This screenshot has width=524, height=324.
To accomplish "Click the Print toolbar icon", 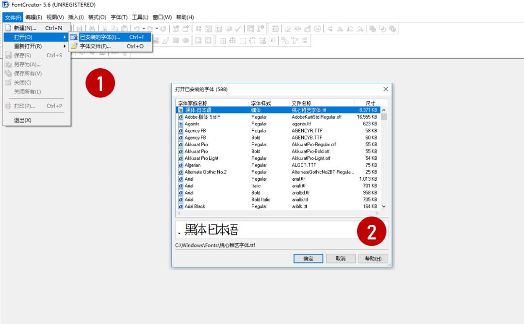I will point(80,29).
